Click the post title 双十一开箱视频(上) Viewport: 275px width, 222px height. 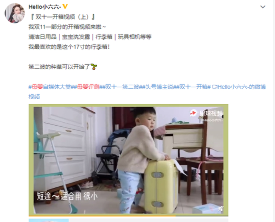[x=63, y=17]
